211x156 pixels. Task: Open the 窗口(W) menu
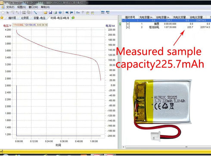[x=33, y=7]
